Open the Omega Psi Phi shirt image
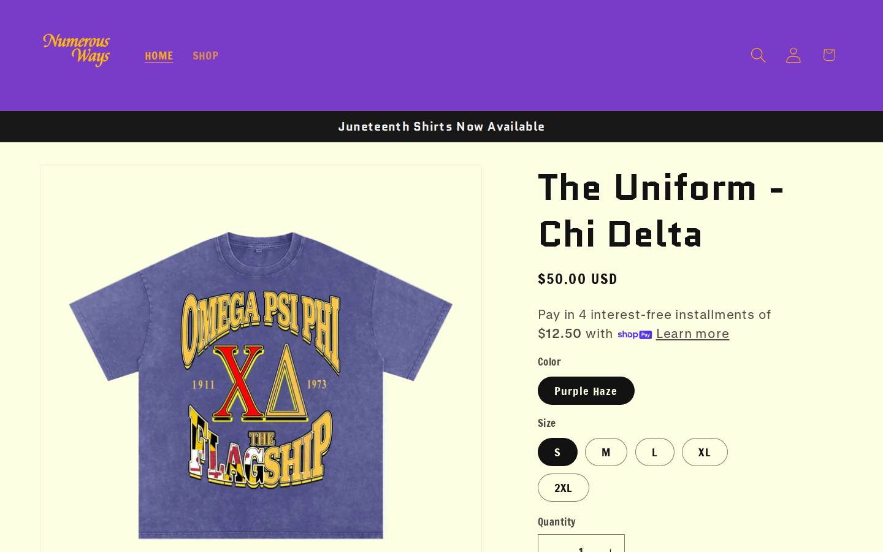Viewport: 883px width, 552px height. tap(261, 383)
